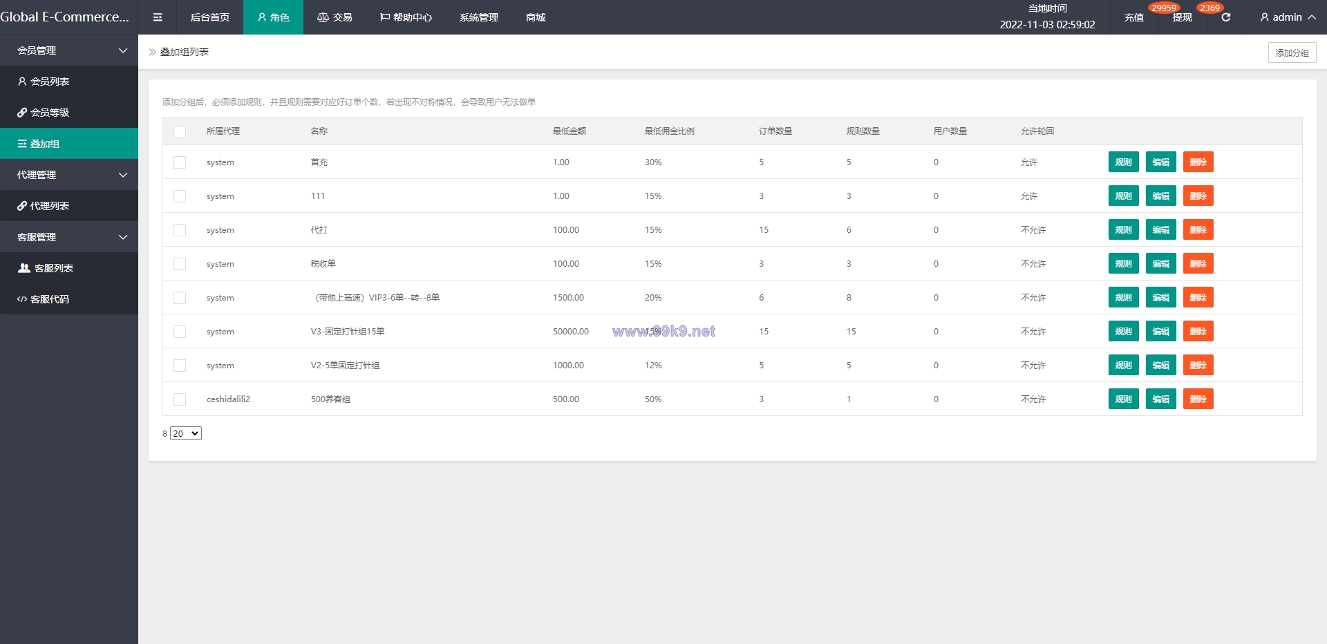Click 规则 button for 首充 row
The width and height of the screenshot is (1327, 644).
(1124, 162)
